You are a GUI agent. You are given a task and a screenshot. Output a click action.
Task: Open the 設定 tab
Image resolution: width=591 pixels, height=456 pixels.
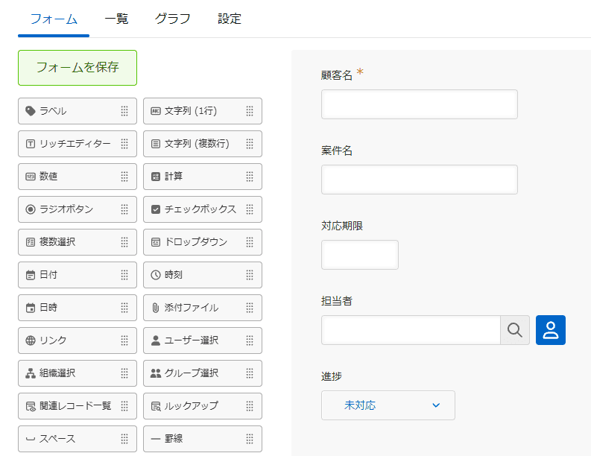click(230, 19)
